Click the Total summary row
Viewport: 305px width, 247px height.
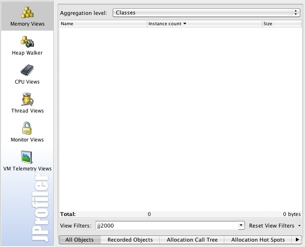pyautogui.click(x=180, y=214)
